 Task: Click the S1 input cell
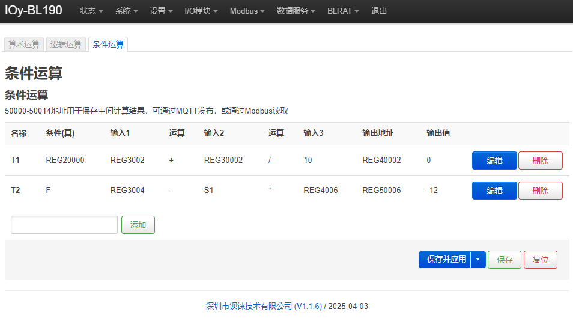click(x=208, y=190)
